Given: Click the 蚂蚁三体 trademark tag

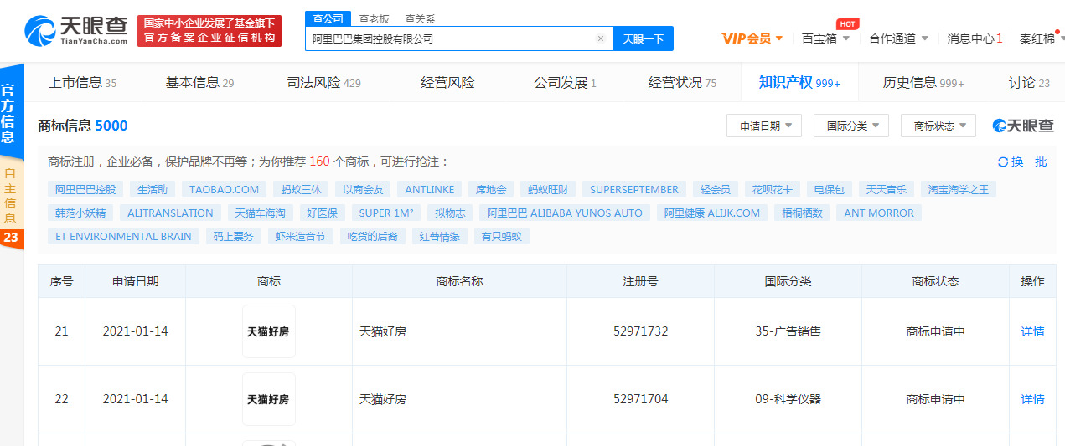Looking at the screenshot, I should coord(301,189).
